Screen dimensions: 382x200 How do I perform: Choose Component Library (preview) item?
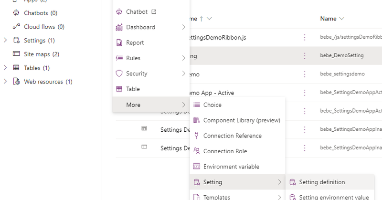[237, 120]
